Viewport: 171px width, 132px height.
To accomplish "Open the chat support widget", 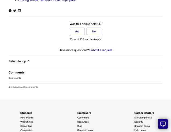I will click(163, 124).
